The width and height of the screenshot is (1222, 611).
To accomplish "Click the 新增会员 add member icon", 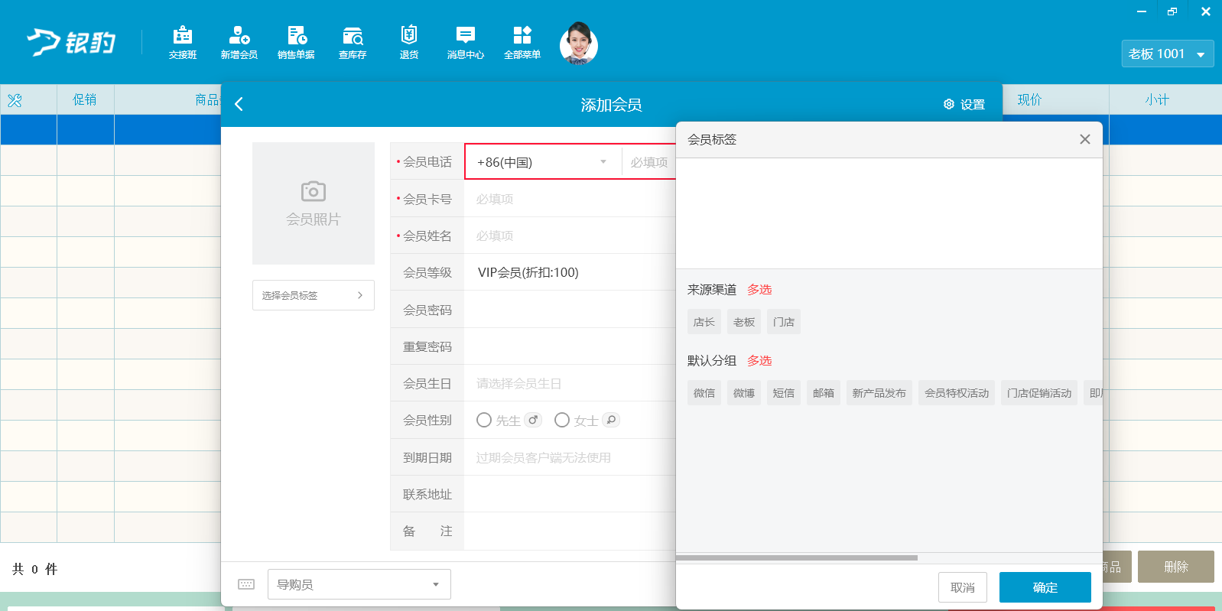I will pyautogui.click(x=239, y=43).
